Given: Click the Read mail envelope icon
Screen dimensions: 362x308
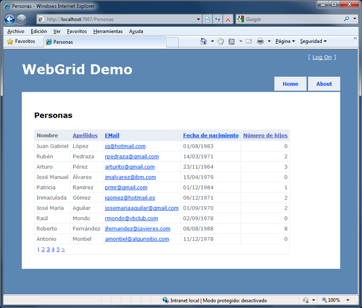Looking at the screenshot, I should point(249,41).
